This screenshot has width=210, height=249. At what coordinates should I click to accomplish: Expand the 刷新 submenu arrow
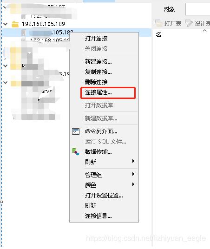(x=133, y=161)
